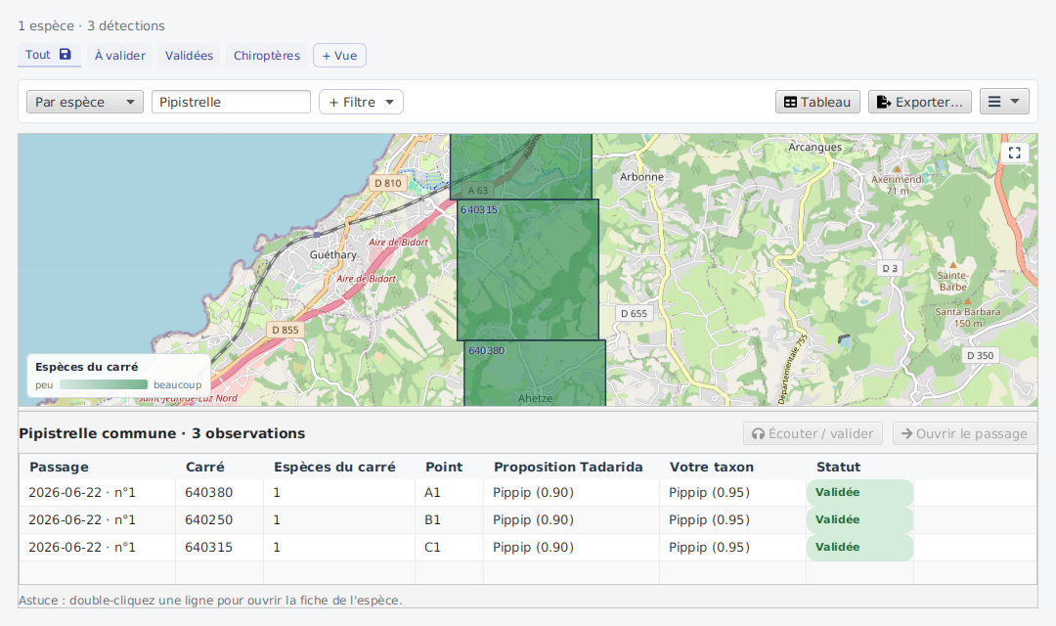The image size is (1056, 626).
Task: Select the row with point B1
Action: click(527, 520)
